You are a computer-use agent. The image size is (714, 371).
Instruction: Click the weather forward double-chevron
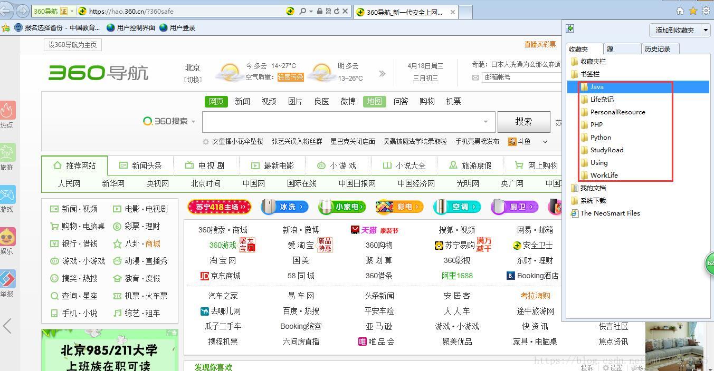point(382,74)
